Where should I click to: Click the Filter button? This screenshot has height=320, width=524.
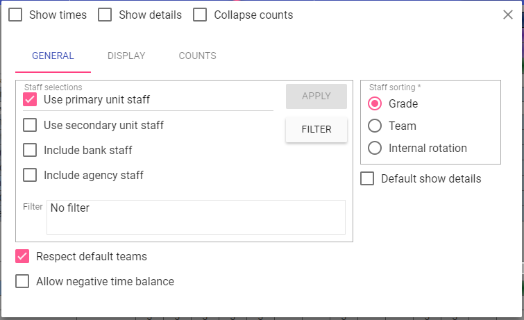coord(316,129)
